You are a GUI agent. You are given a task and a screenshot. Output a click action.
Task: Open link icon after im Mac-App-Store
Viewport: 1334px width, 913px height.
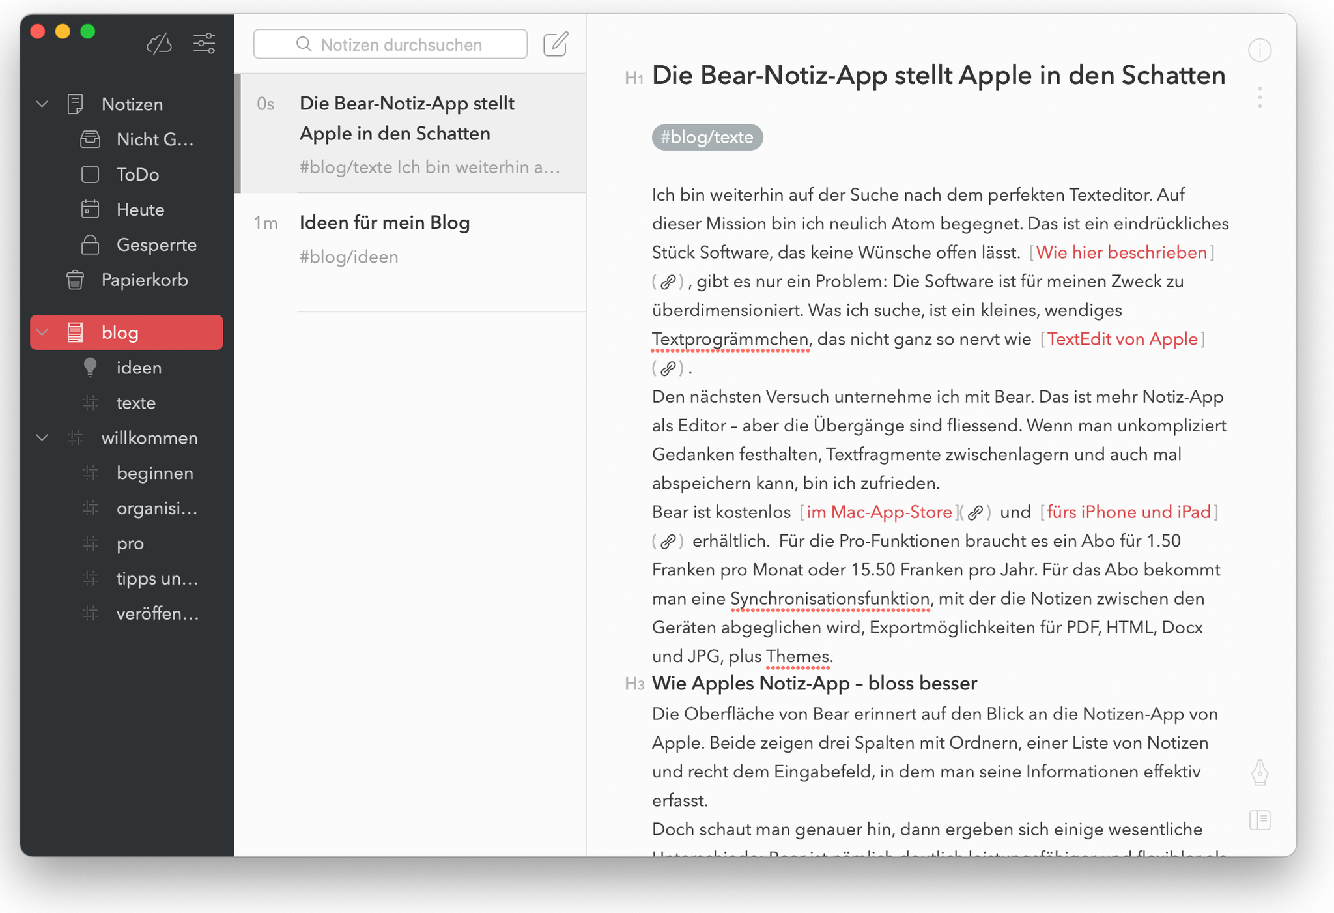(x=975, y=513)
